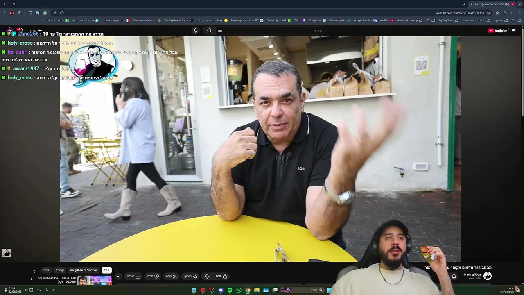Click the Download (הורדה) button
The width and height of the screenshot is (524, 295).
click(133, 276)
